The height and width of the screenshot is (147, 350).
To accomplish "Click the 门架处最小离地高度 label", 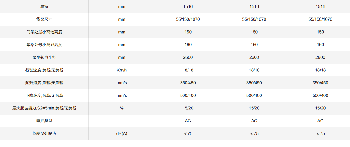I will 44,32.
